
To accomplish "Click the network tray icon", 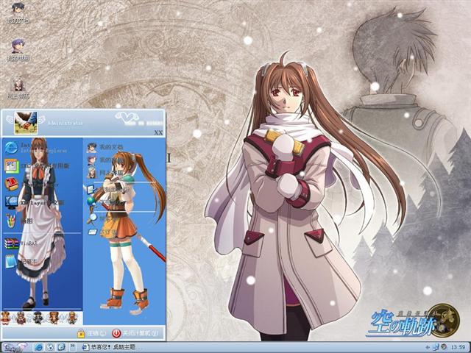I will (436, 347).
